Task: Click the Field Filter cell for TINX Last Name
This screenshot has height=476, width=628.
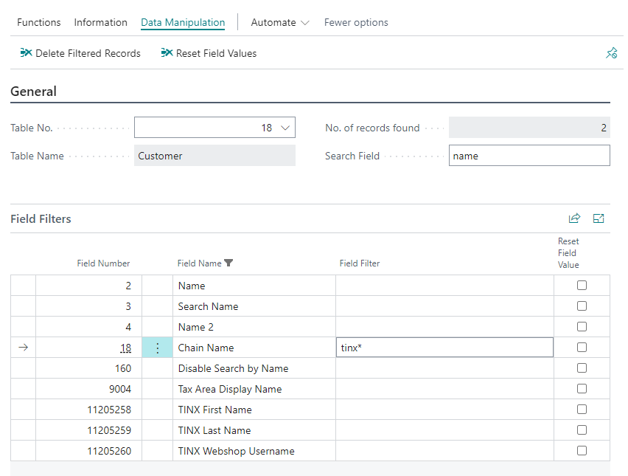Action: point(444,430)
